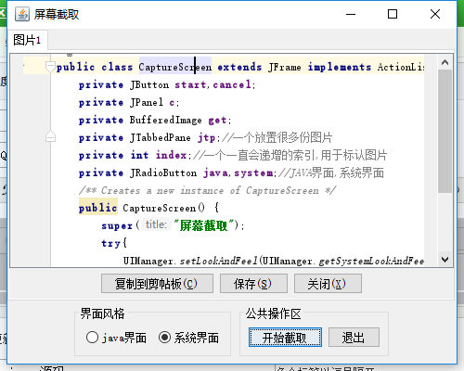Click the captured code image thumbnail

[224, 160]
